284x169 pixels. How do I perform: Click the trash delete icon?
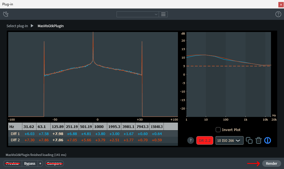click(259, 140)
